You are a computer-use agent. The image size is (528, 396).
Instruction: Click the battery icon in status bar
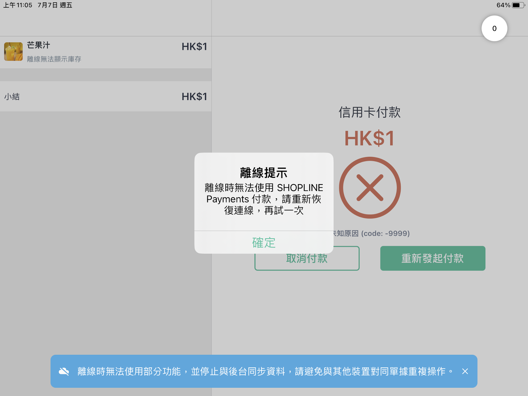click(518, 5)
